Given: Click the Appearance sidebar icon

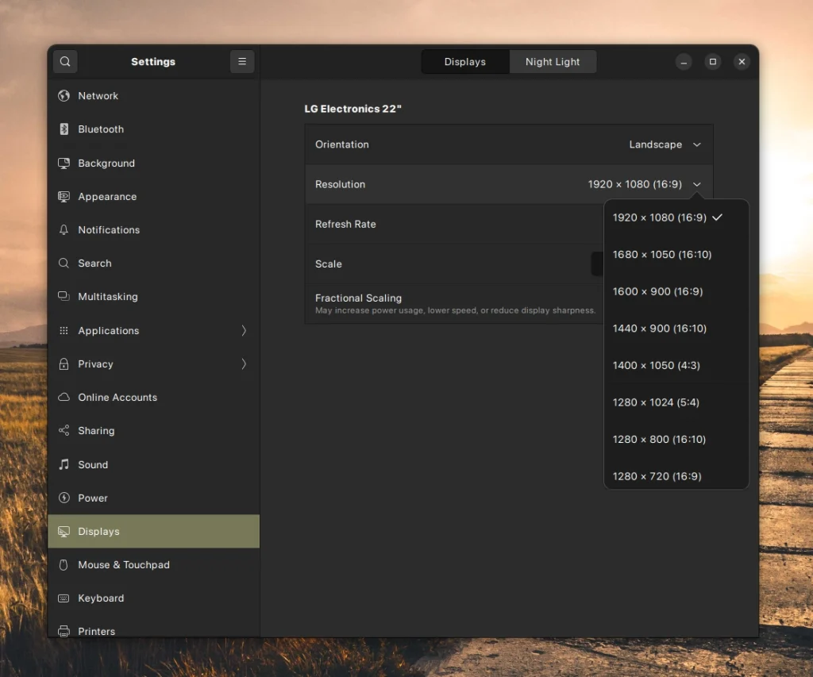Looking at the screenshot, I should (x=64, y=196).
